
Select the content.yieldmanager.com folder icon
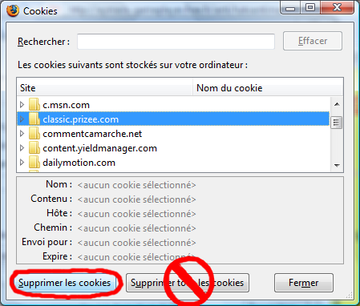point(34,148)
